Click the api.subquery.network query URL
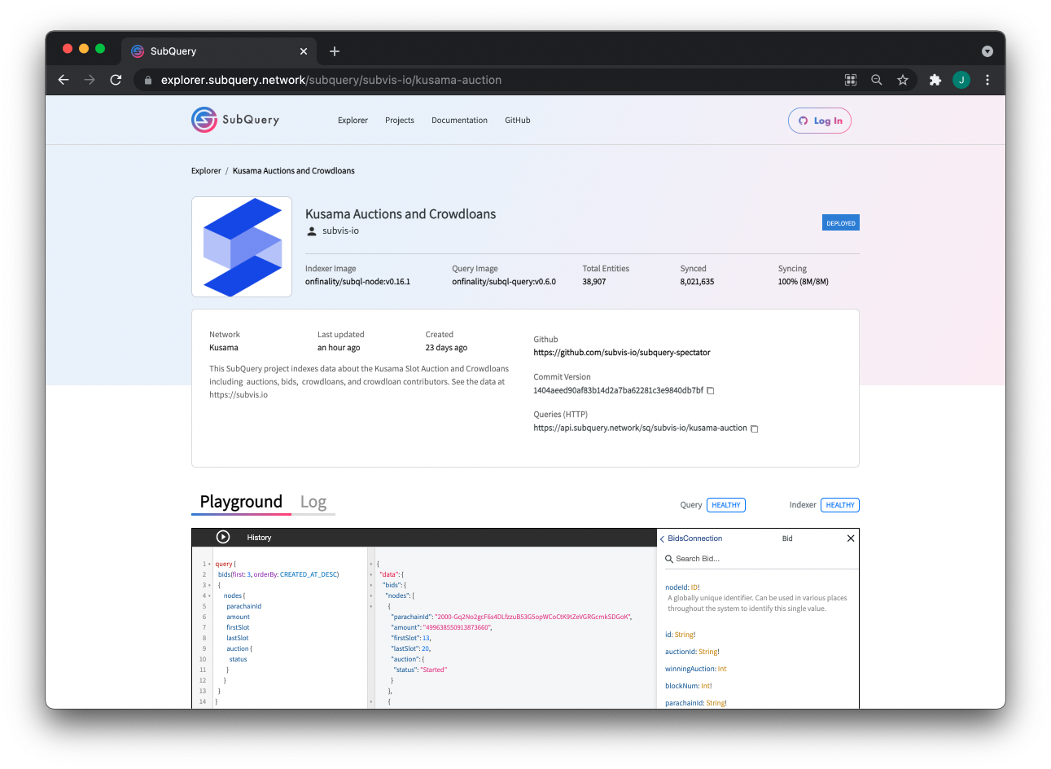Viewport: 1051px width, 769px height. point(640,428)
